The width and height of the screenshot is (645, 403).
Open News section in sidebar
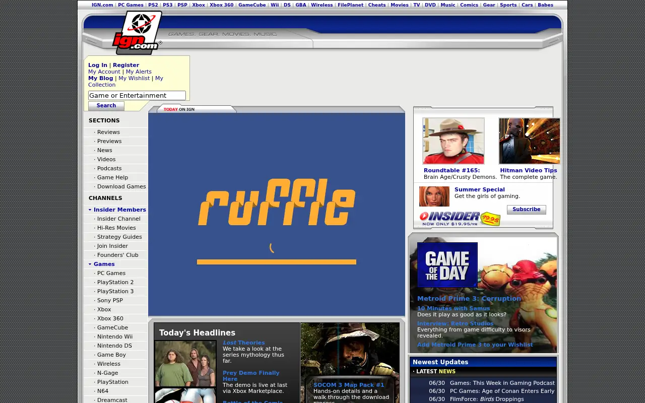pyautogui.click(x=105, y=150)
